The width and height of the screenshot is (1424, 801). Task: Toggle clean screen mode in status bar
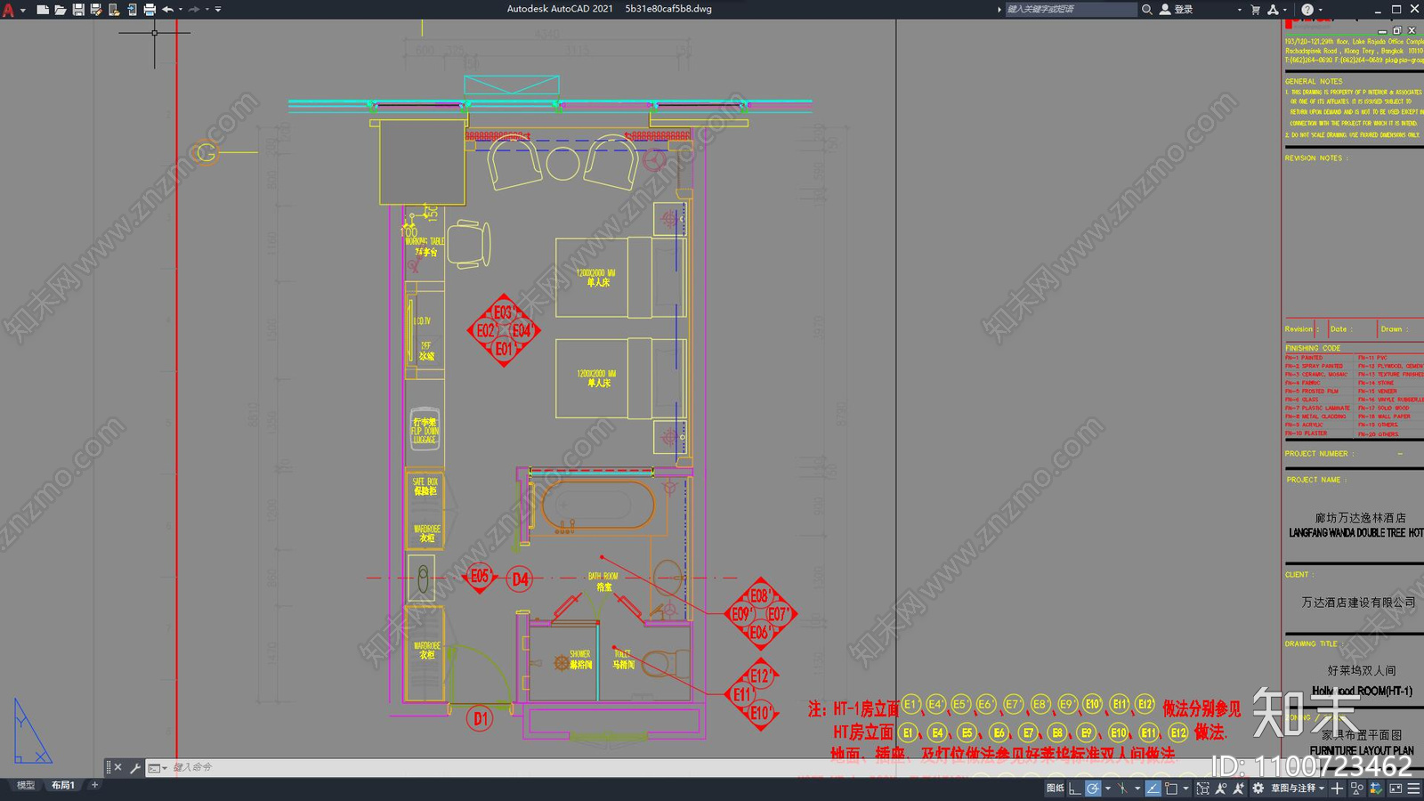[1396, 789]
